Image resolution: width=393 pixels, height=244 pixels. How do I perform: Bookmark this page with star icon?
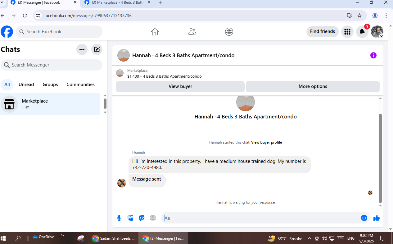pos(359,16)
